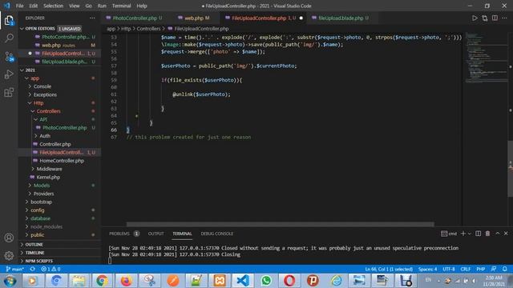
Task: Click the errors and warnings status indicator
Action: (50, 269)
